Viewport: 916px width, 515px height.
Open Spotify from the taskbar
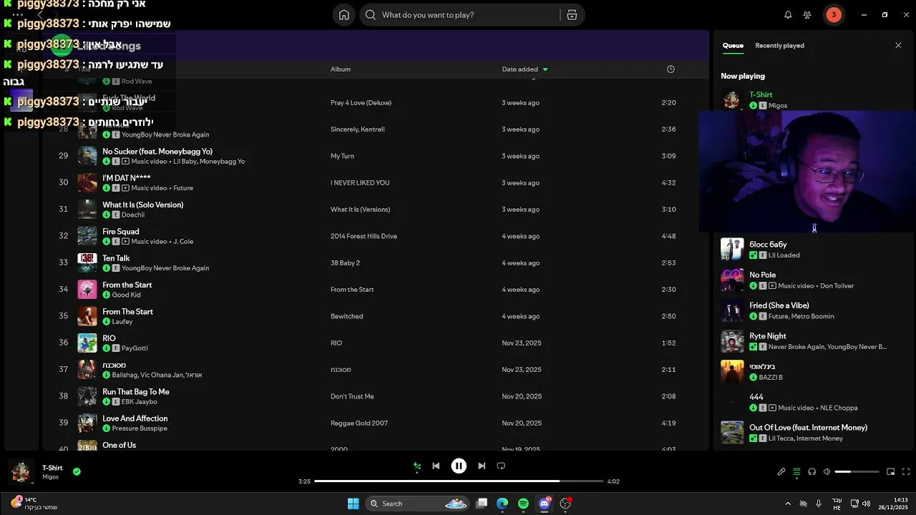[x=523, y=504]
